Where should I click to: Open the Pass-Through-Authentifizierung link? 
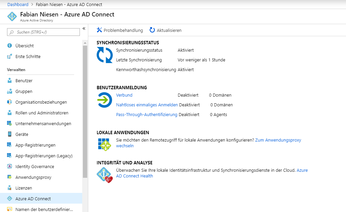click(147, 114)
